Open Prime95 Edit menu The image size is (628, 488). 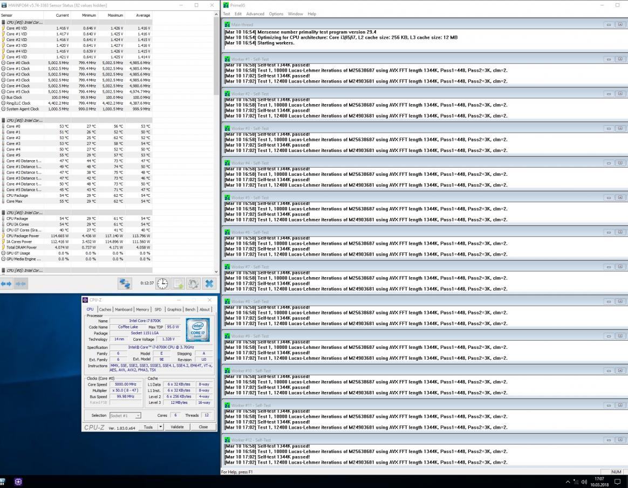coord(238,14)
